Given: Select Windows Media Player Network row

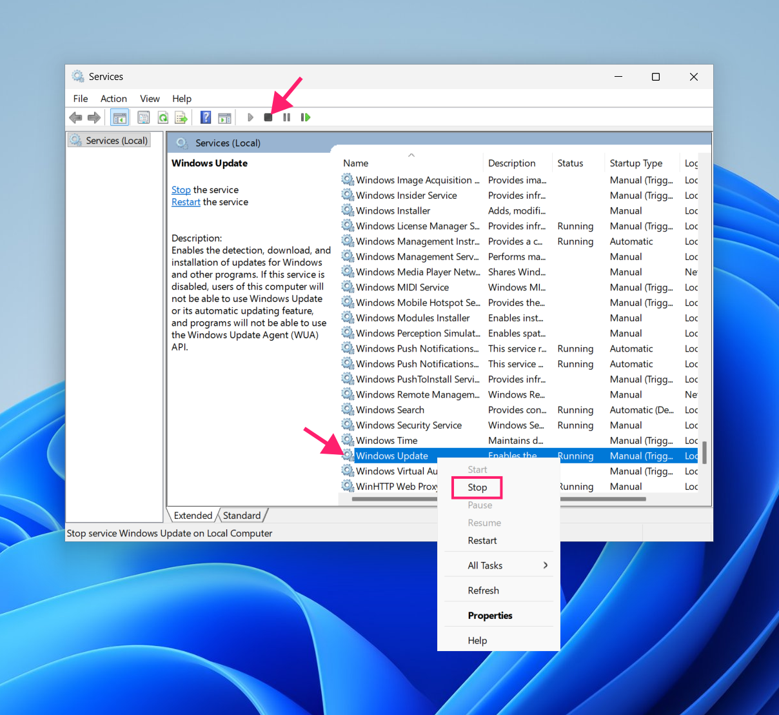Looking at the screenshot, I should (519, 272).
